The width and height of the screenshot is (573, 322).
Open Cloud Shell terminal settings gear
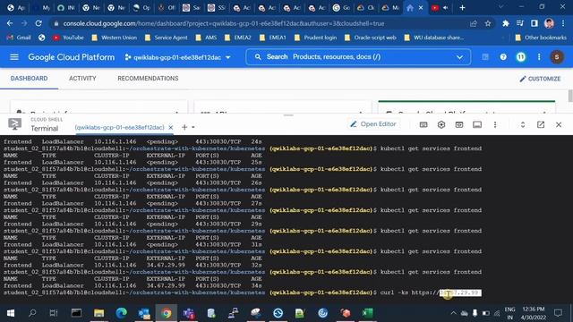(441, 124)
